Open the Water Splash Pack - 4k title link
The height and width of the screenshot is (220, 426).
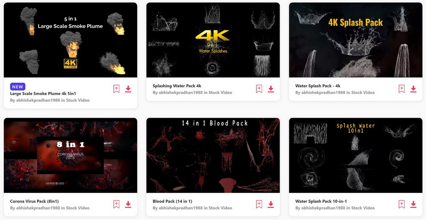pos(318,86)
